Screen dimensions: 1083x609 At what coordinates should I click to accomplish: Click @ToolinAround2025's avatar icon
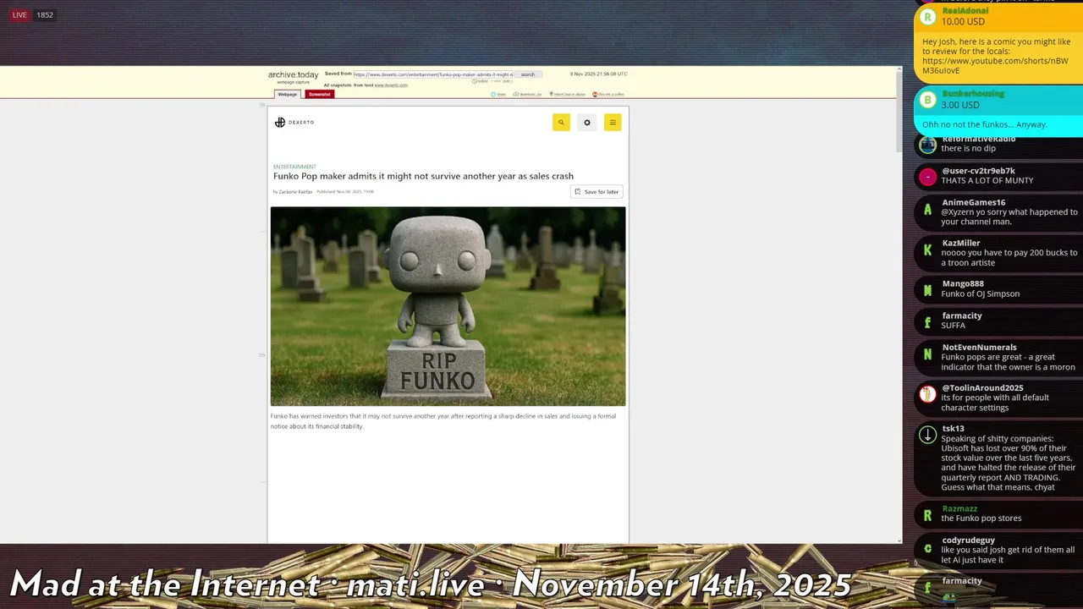[x=928, y=394]
